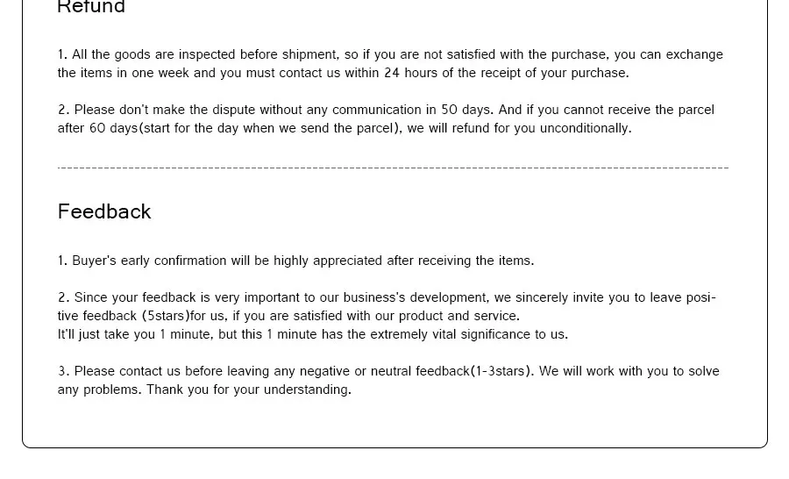
Task: Click the '(5stars)' text in feedback item two
Action: click(166, 317)
